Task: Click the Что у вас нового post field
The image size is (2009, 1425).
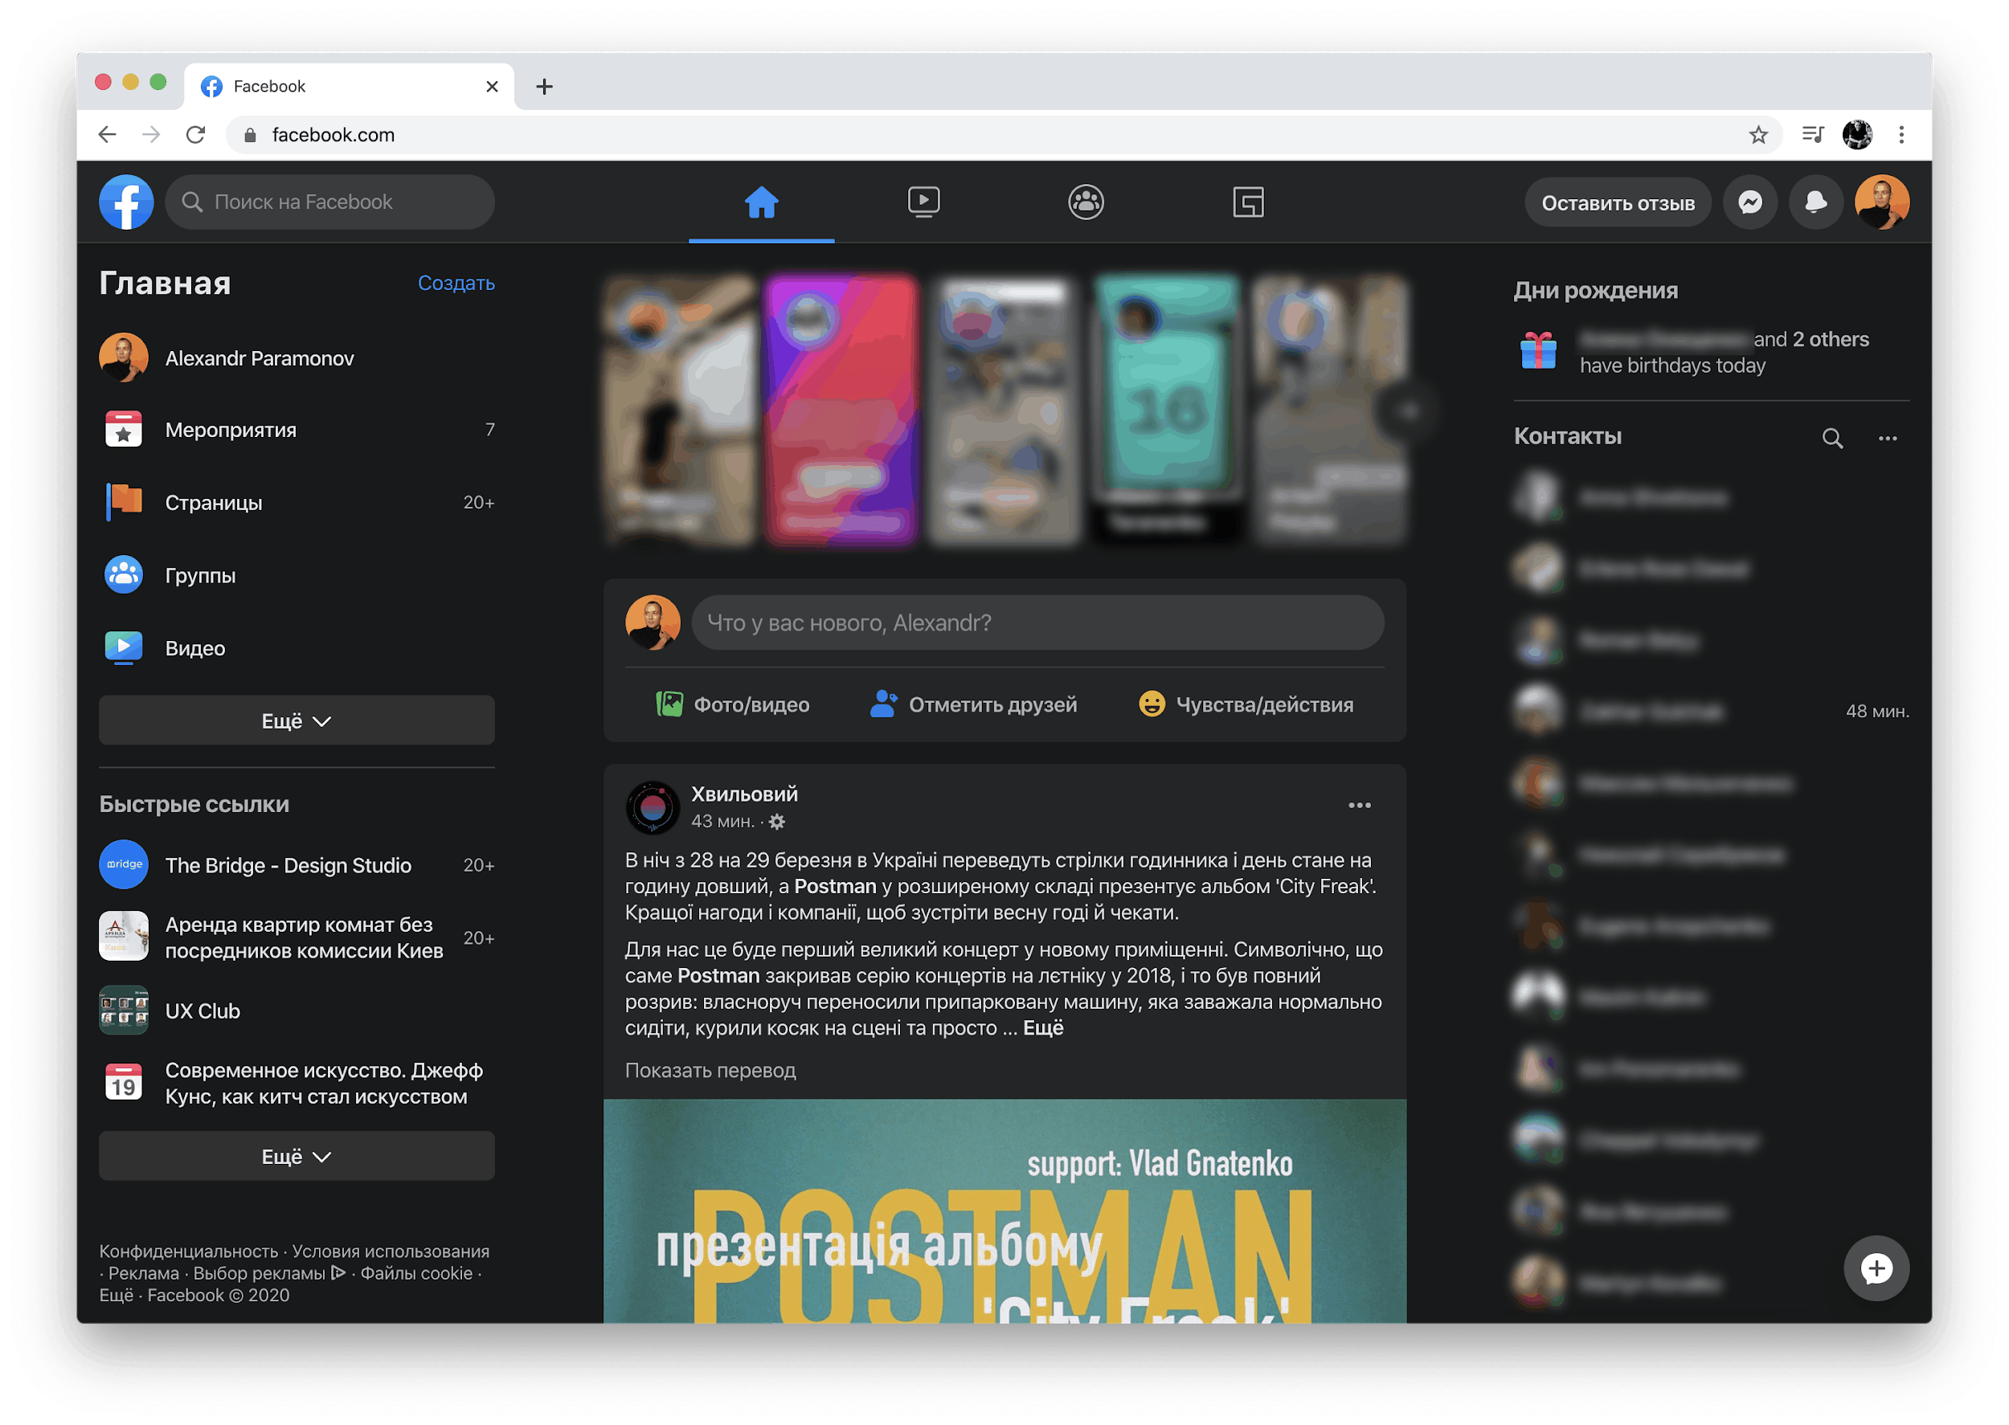Action: pos(1037,622)
